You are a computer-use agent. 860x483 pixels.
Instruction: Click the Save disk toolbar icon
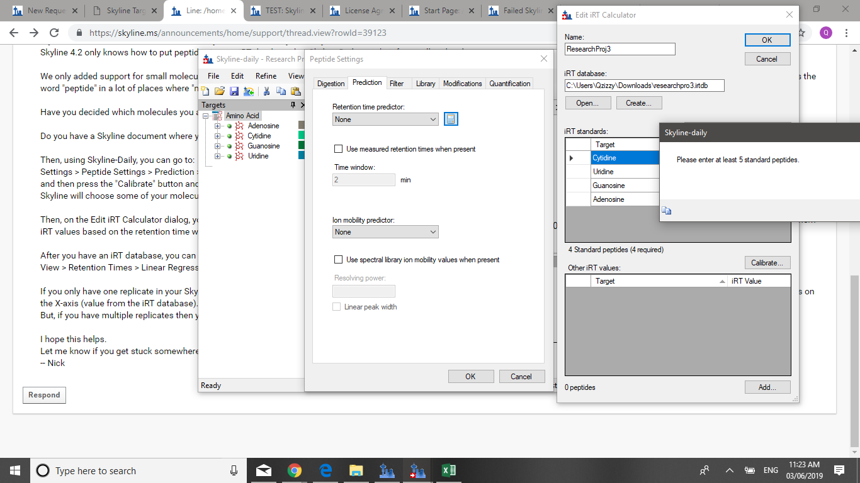(x=234, y=92)
